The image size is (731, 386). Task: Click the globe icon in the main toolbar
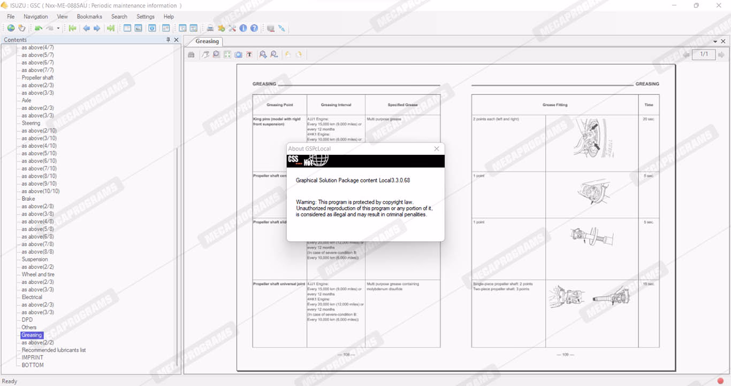(x=11, y=28)
